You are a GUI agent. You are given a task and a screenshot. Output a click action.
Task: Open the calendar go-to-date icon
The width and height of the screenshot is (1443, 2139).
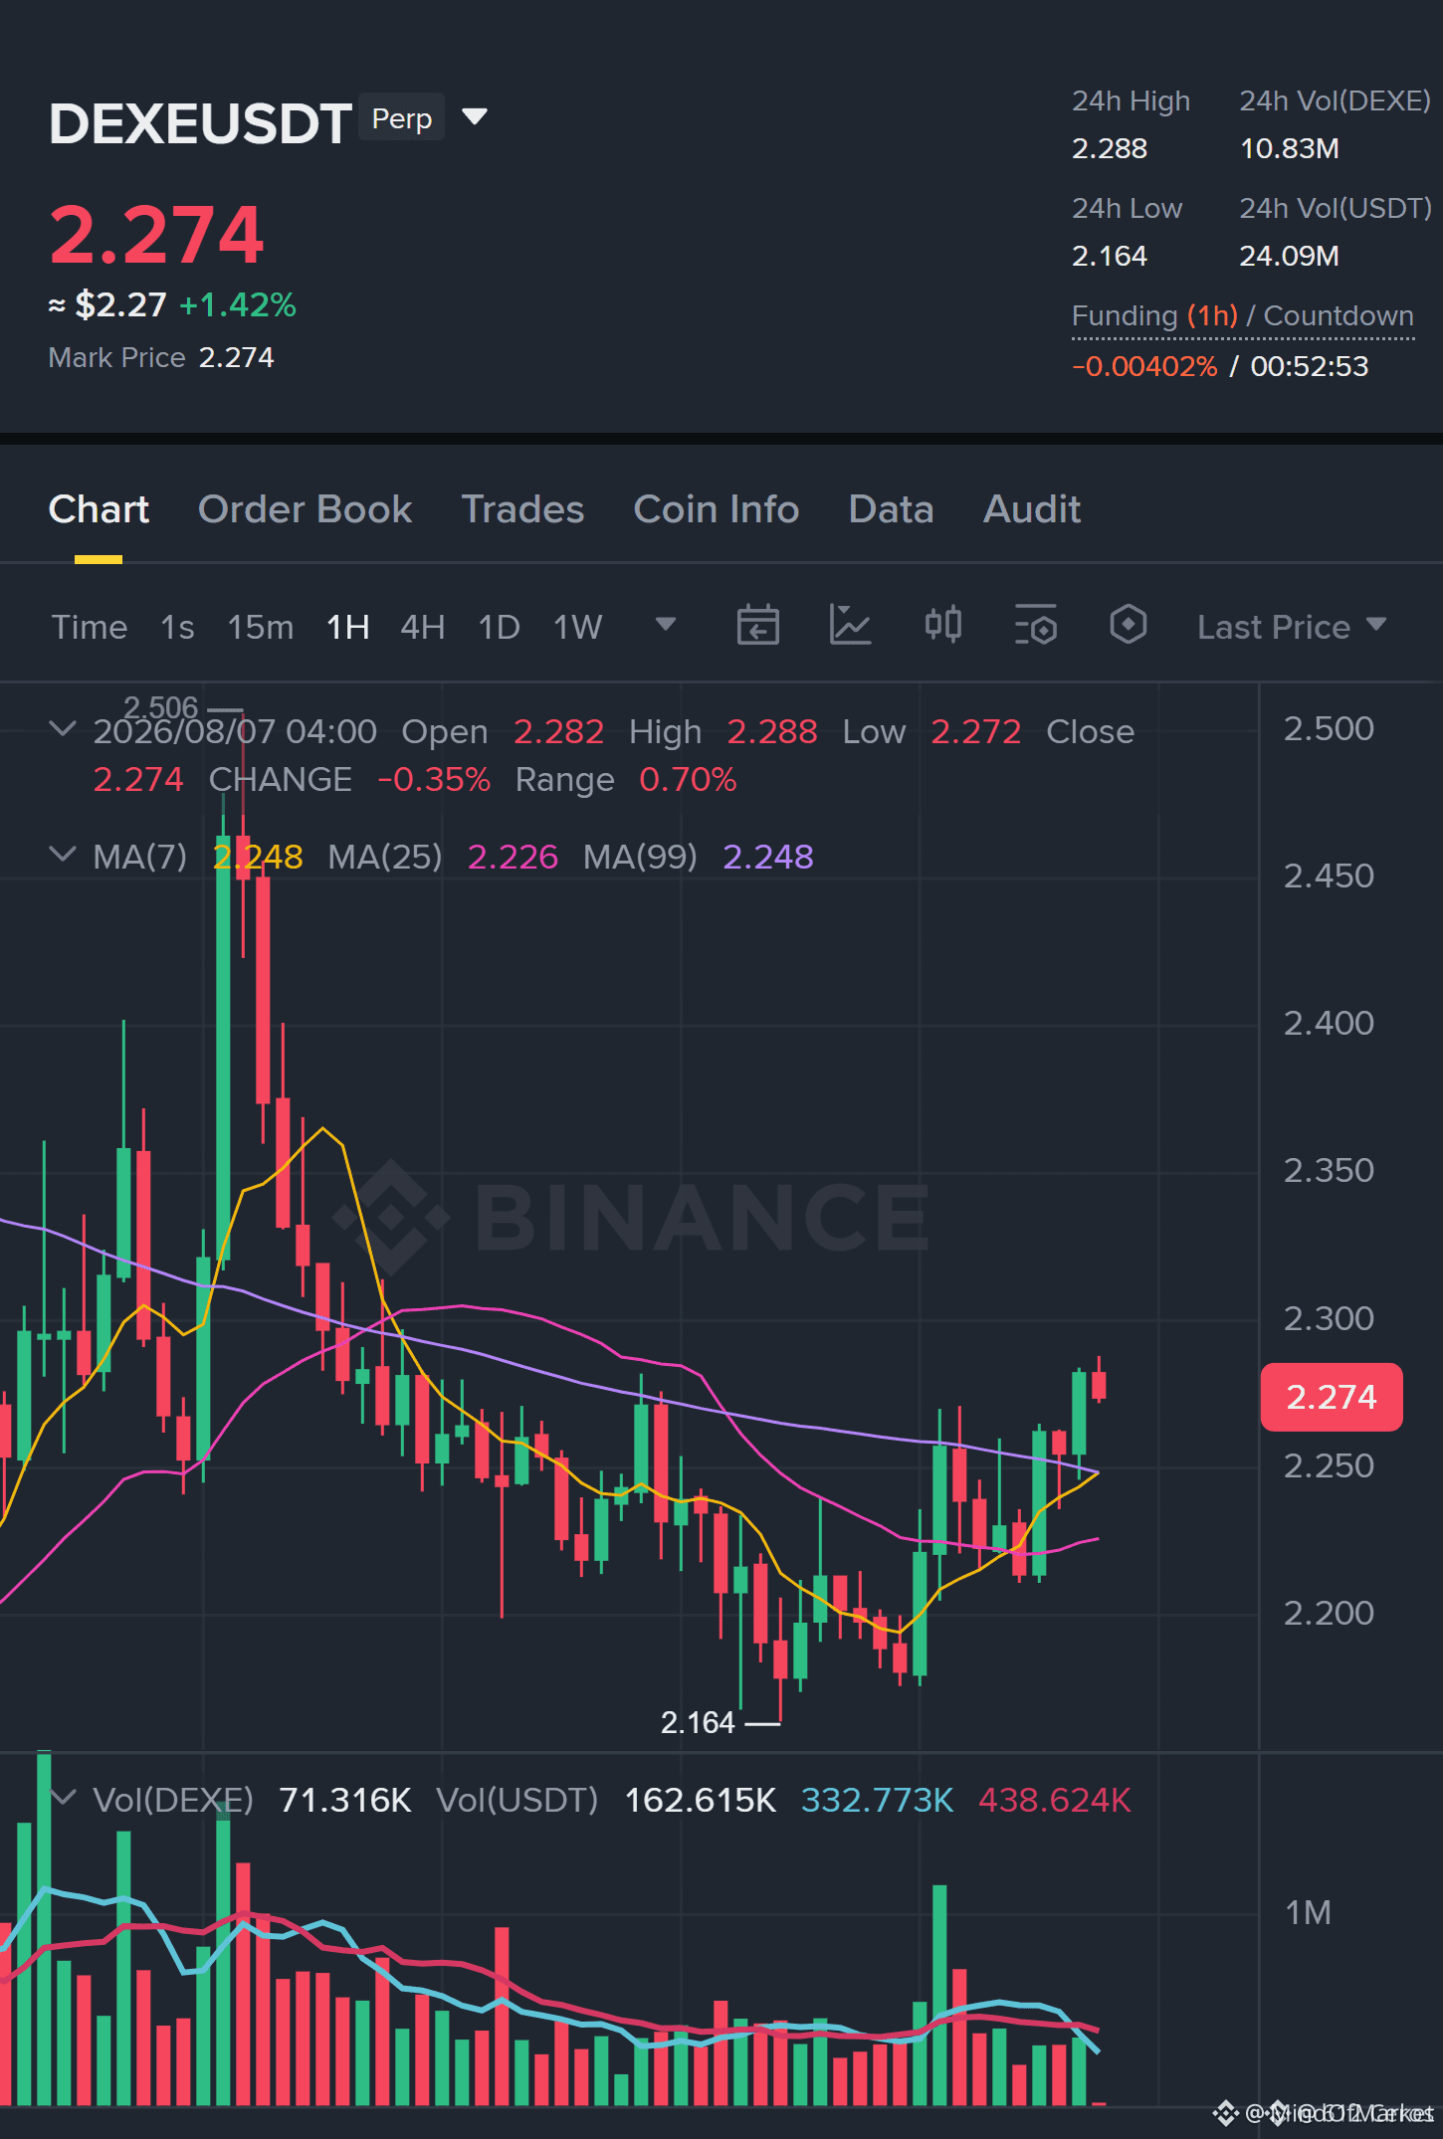pos(757,626)
